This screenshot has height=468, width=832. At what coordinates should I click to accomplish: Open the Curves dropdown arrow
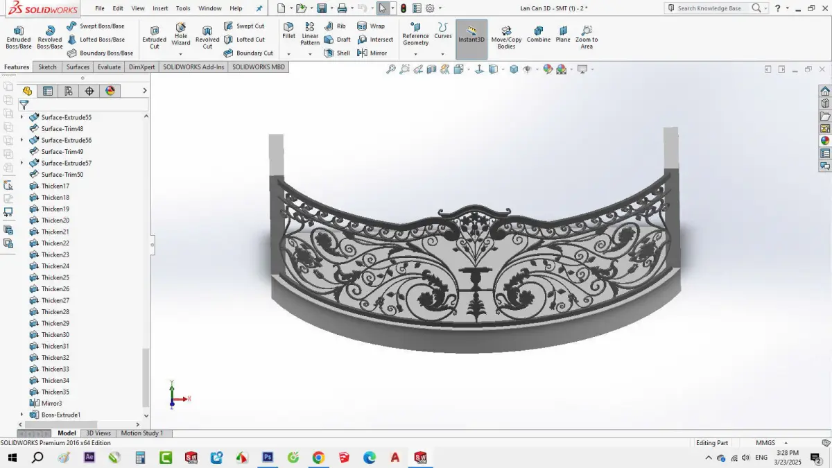[x=442, y=54]
